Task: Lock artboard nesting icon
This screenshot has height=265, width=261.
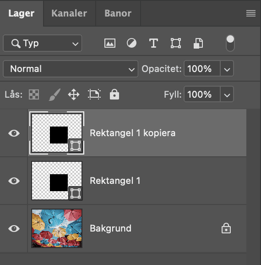Action: tap(94, 94)
